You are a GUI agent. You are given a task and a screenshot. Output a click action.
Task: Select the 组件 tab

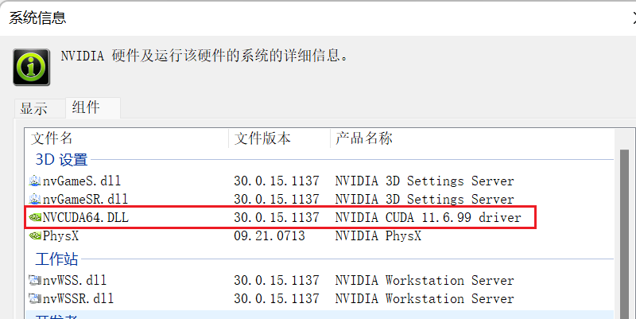[86, 107]
